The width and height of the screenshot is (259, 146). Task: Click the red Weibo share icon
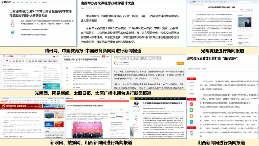click(191, 104)
